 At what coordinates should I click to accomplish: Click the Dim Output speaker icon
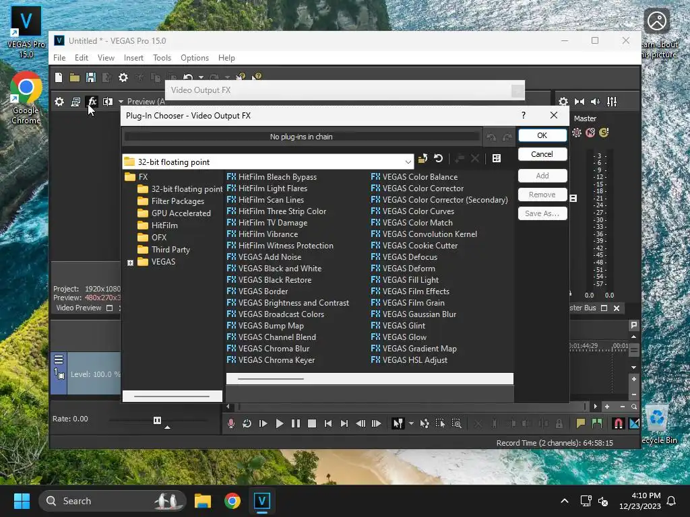pos(596,102)
